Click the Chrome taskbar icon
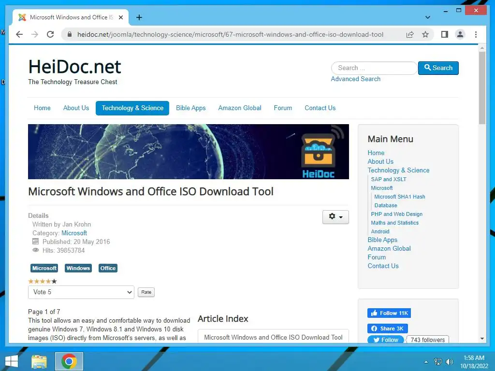This screenshot has height=371, width=495. click(x=69, y=361)
